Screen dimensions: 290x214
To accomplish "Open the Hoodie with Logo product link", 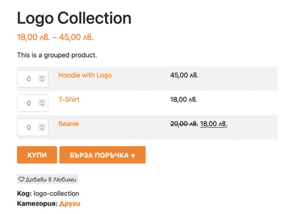I will [x=85, y=75].
